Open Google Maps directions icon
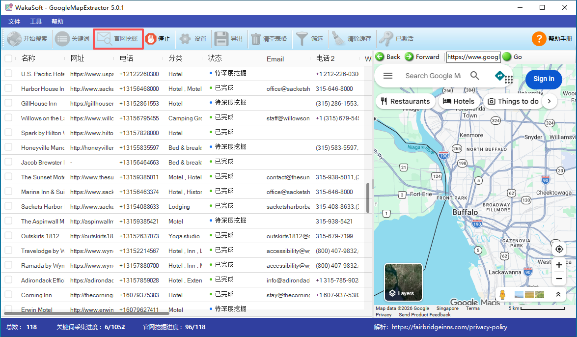The height and width of the screenshot is (337, 577). tap(499, 76)
